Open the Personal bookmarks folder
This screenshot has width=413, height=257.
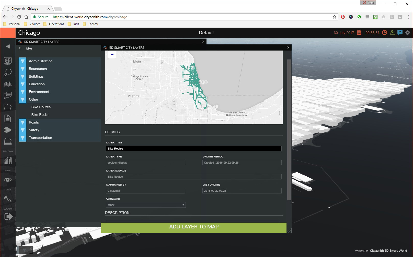[x=12, y=24]
